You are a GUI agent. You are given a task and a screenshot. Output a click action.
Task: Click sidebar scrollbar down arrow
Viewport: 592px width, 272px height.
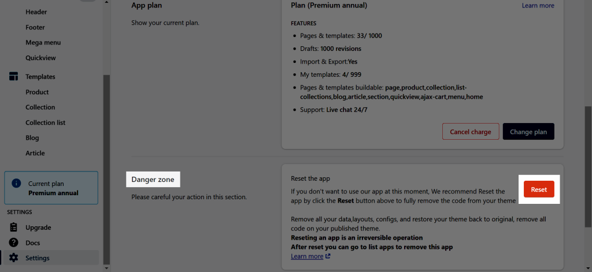point(106,268)
